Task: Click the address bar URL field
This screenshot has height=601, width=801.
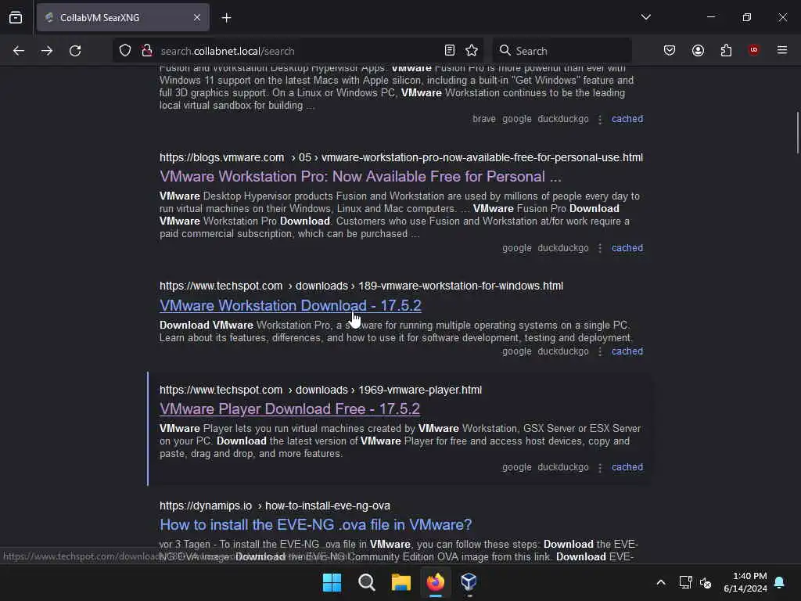Action: [299, 51]
